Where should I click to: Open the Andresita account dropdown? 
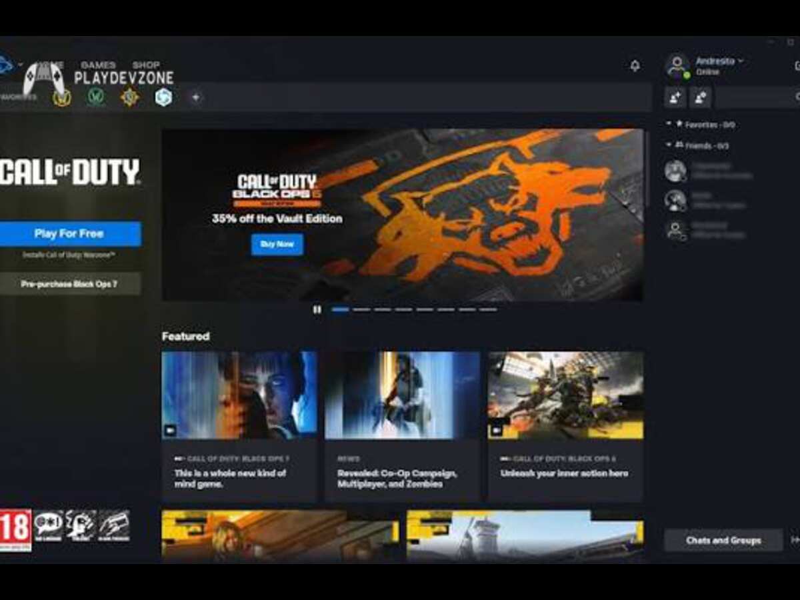pos(719,61)
